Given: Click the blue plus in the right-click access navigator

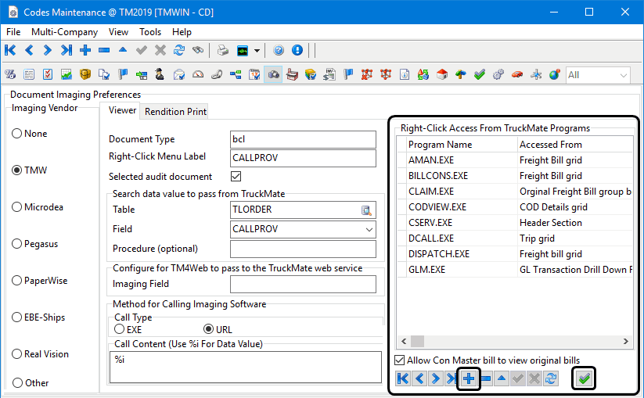Looking at the screenshot, I should tap(468, 378).
